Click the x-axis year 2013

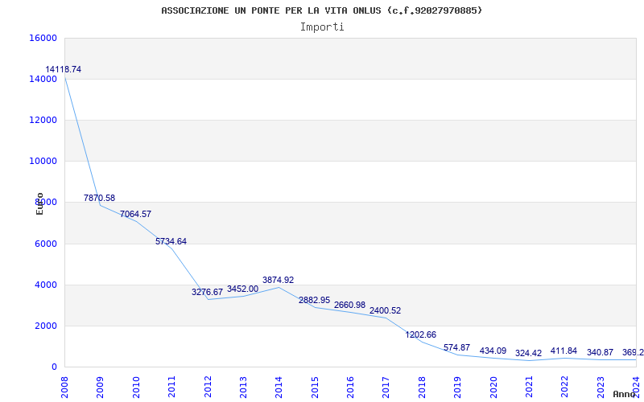[x=243, y=387]
